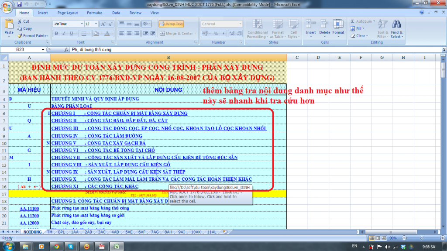
Task: Open Excel Help icon
Action: pos(422,12)
